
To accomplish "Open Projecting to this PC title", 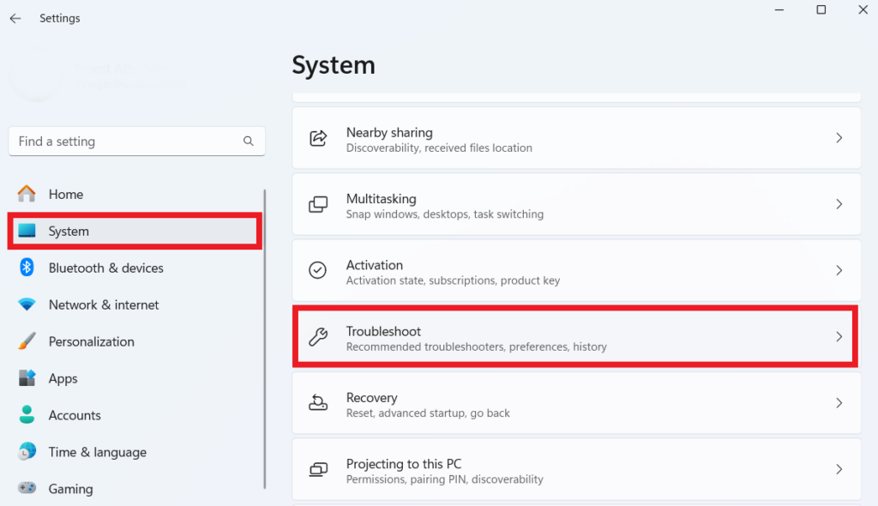I will click(x=404, y=464).
